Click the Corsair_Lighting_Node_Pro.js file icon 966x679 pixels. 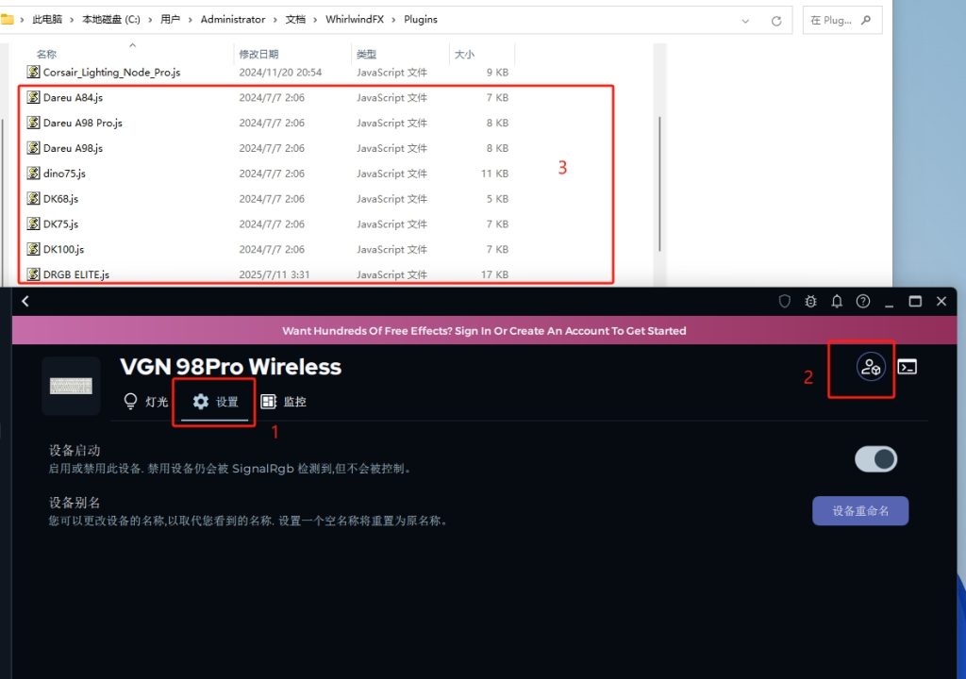[33, 72]
